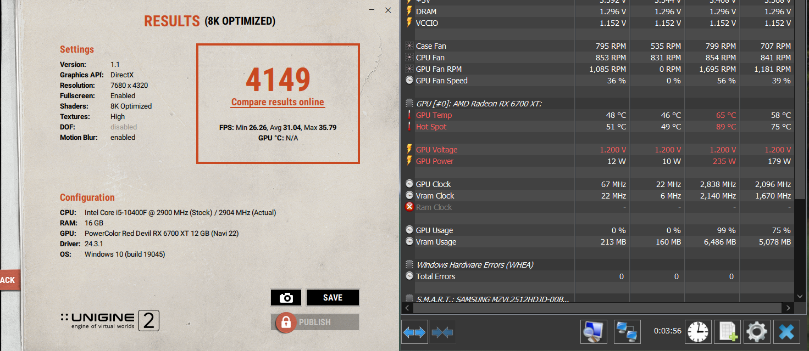Click the camera screenshot button

[x=286, y=297]
